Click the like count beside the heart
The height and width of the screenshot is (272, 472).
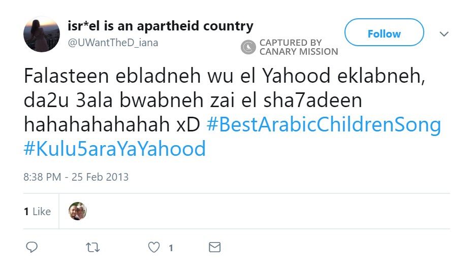[x=171, y=248]
